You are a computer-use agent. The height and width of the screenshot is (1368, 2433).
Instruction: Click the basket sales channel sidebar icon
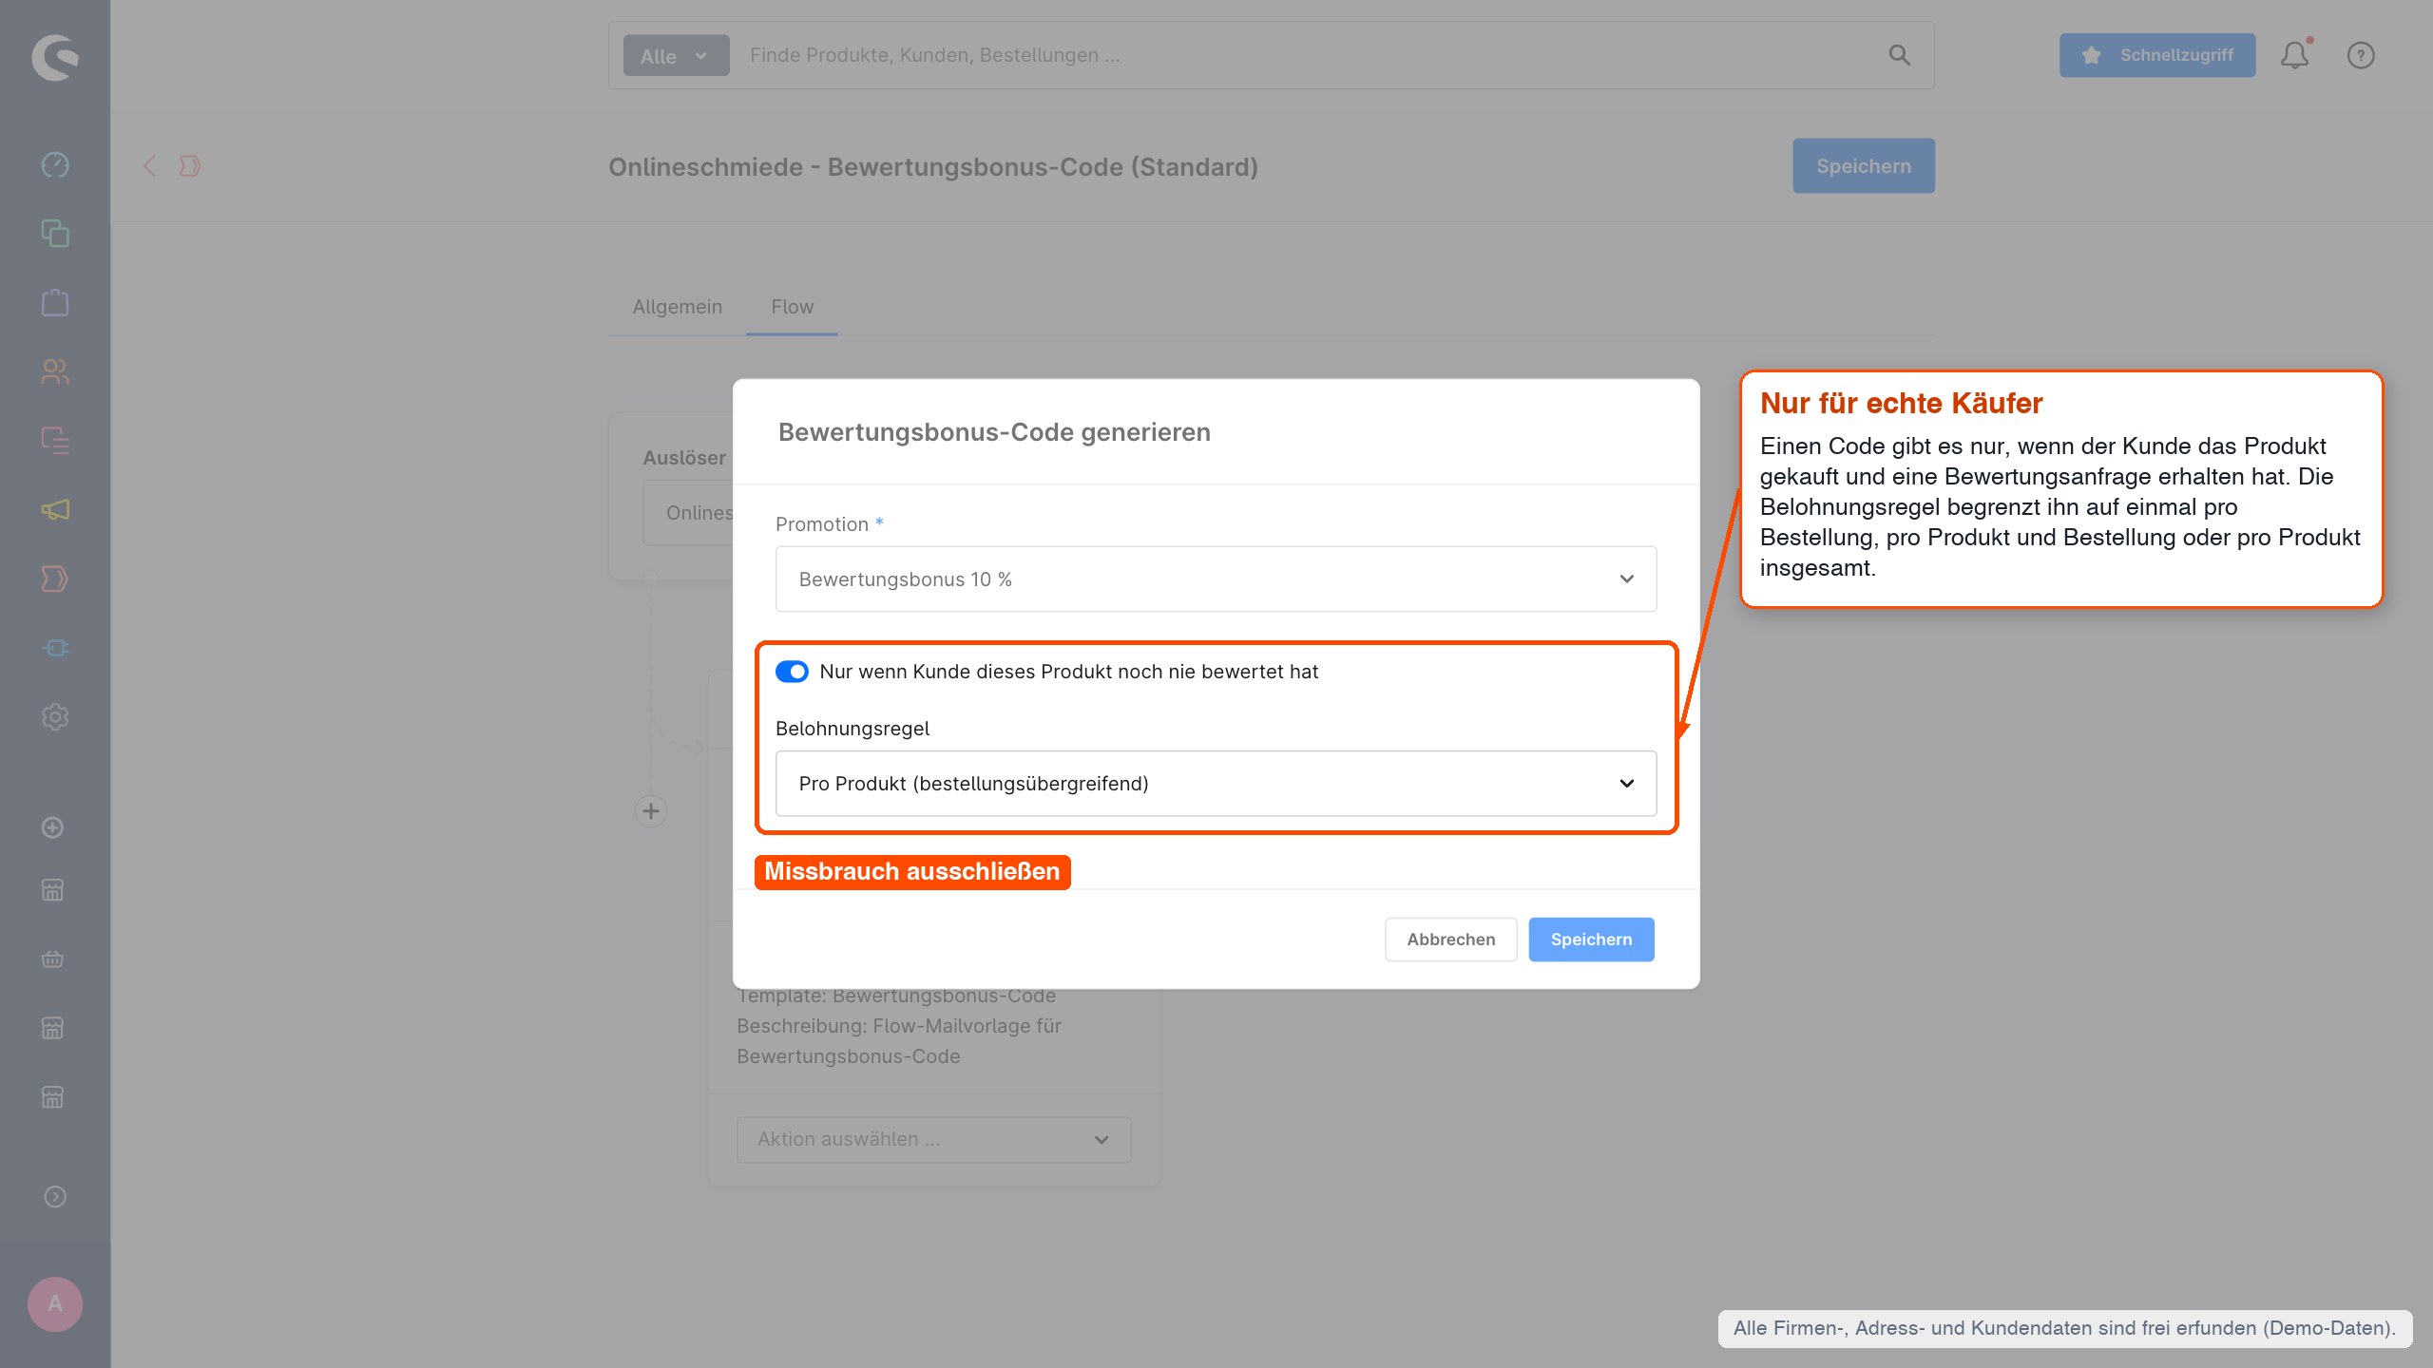click(53, 959)
